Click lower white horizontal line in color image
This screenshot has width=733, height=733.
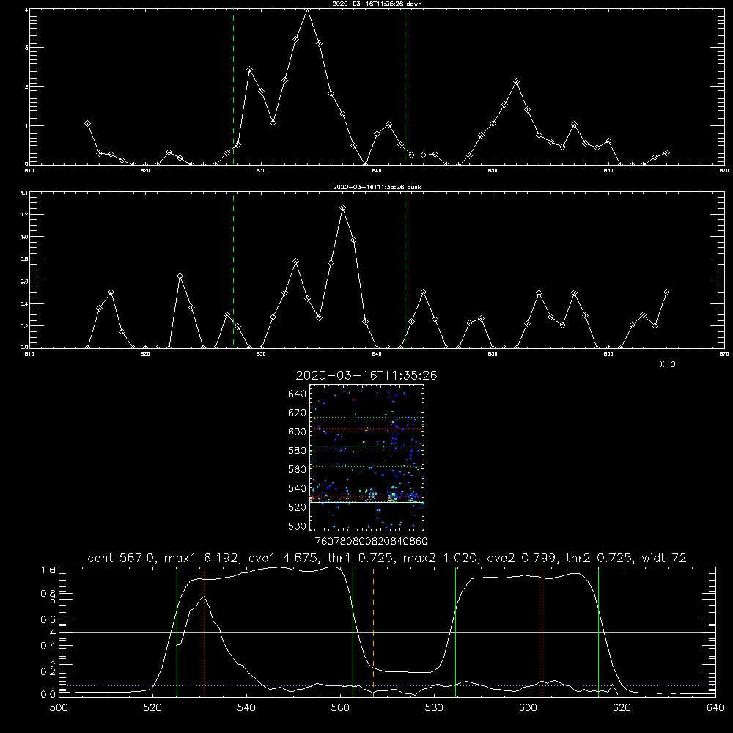point(366,503)
